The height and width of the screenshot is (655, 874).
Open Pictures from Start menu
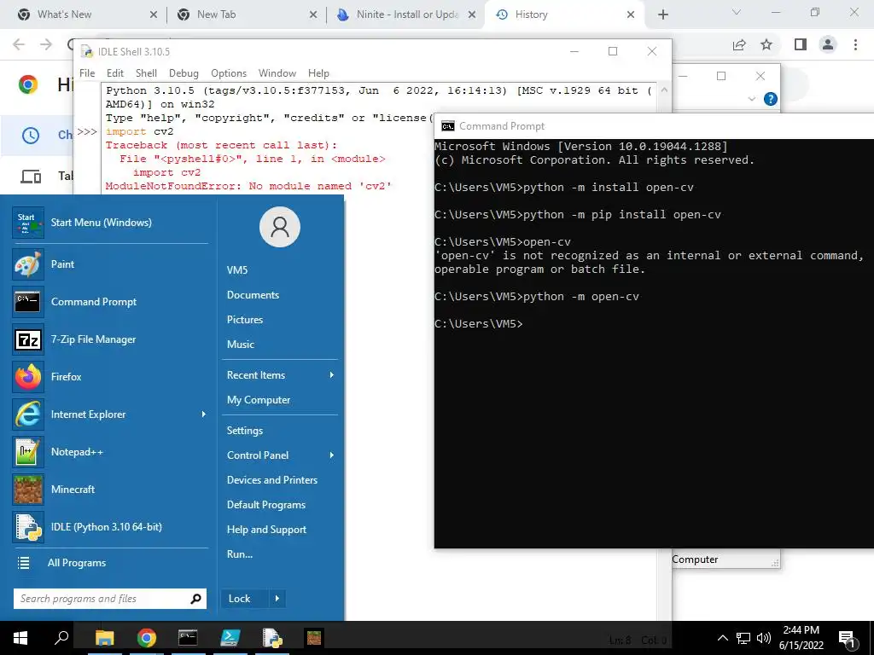(245, 319)
